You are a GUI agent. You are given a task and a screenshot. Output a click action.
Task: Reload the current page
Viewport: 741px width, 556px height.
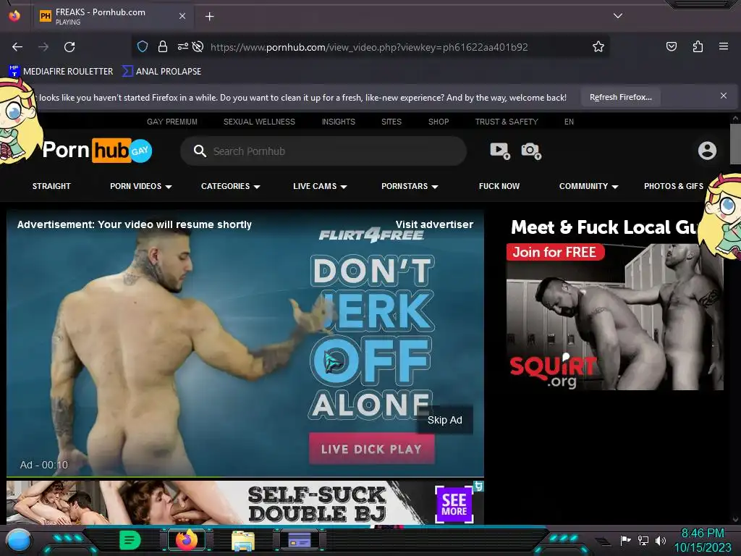[69, 47]
